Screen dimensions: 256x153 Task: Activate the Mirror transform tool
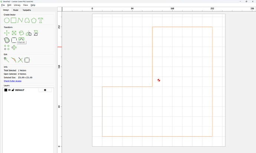[x=29, y=33]
